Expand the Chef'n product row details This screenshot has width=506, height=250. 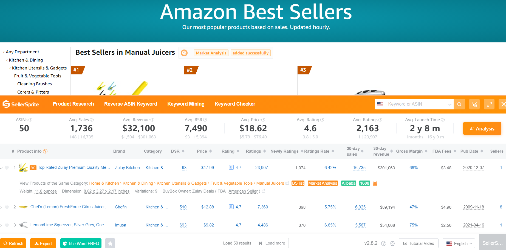coord(1,207)
